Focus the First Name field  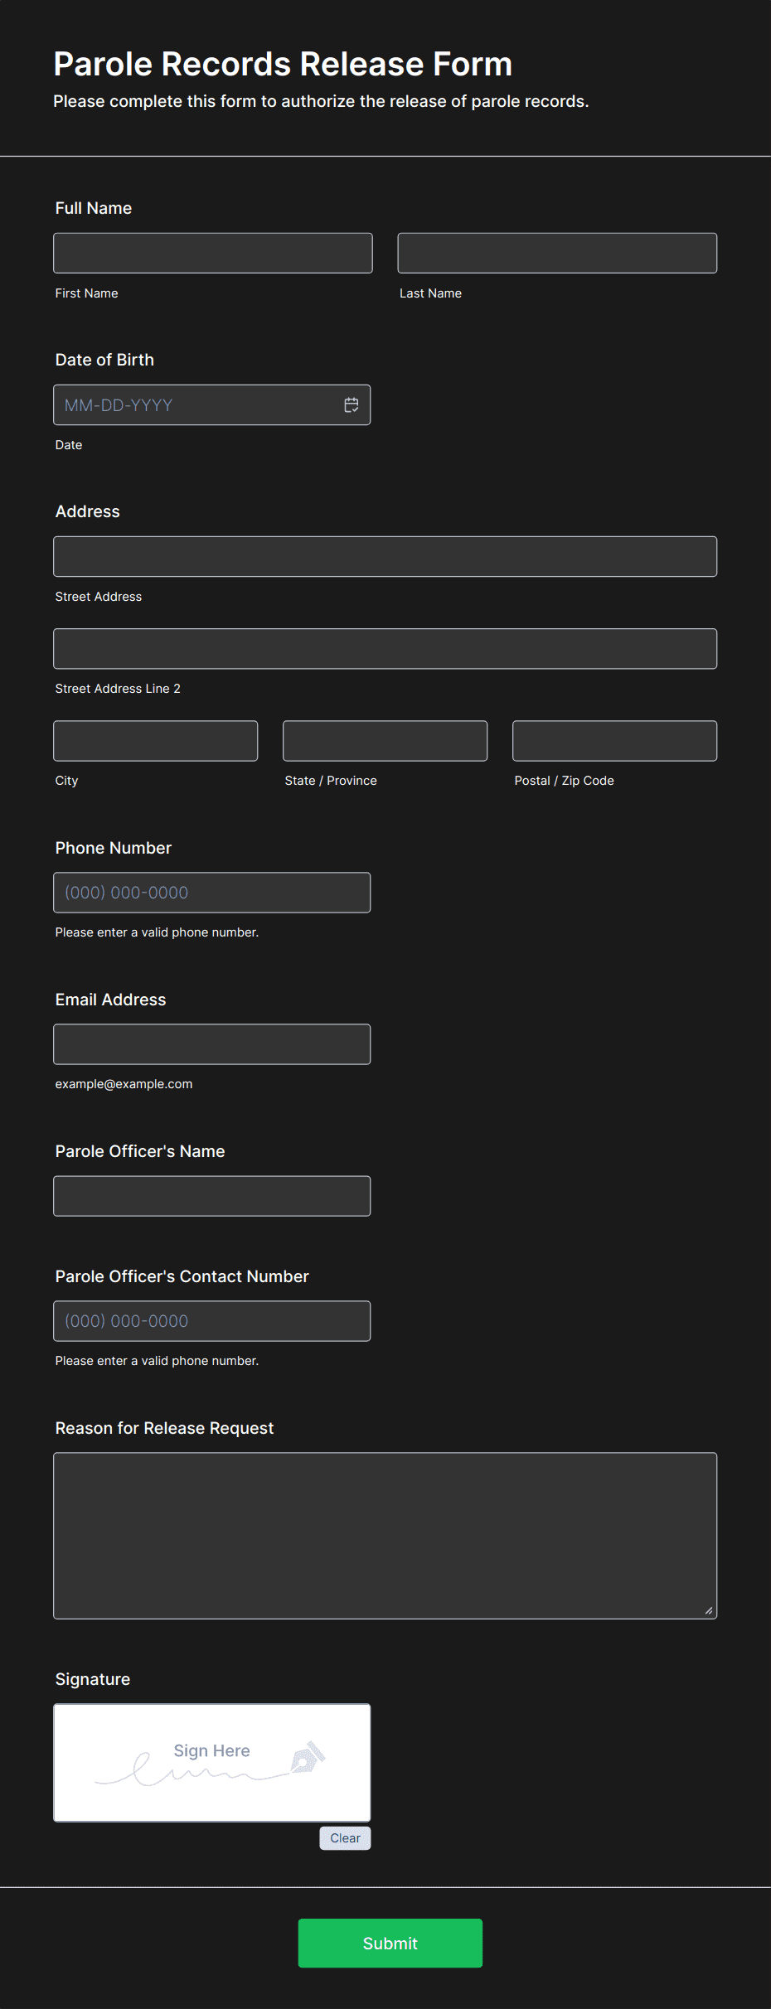point(213,253)
